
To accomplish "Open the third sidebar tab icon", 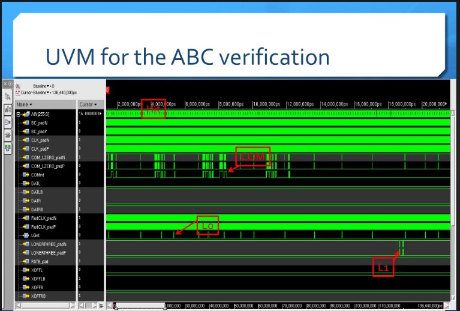I will tap(8, 122).
